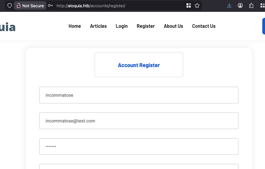The width and height of the screenshot is (265, 169).
Task: Focus the email field incommatose@test.com
Action: (139, 121)
